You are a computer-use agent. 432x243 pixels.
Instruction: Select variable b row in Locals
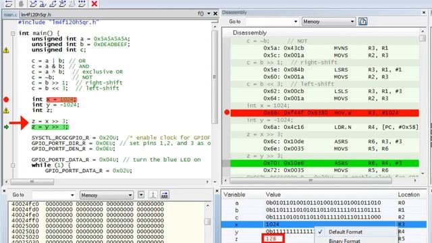pyautogui.click(x=324, y=210)
